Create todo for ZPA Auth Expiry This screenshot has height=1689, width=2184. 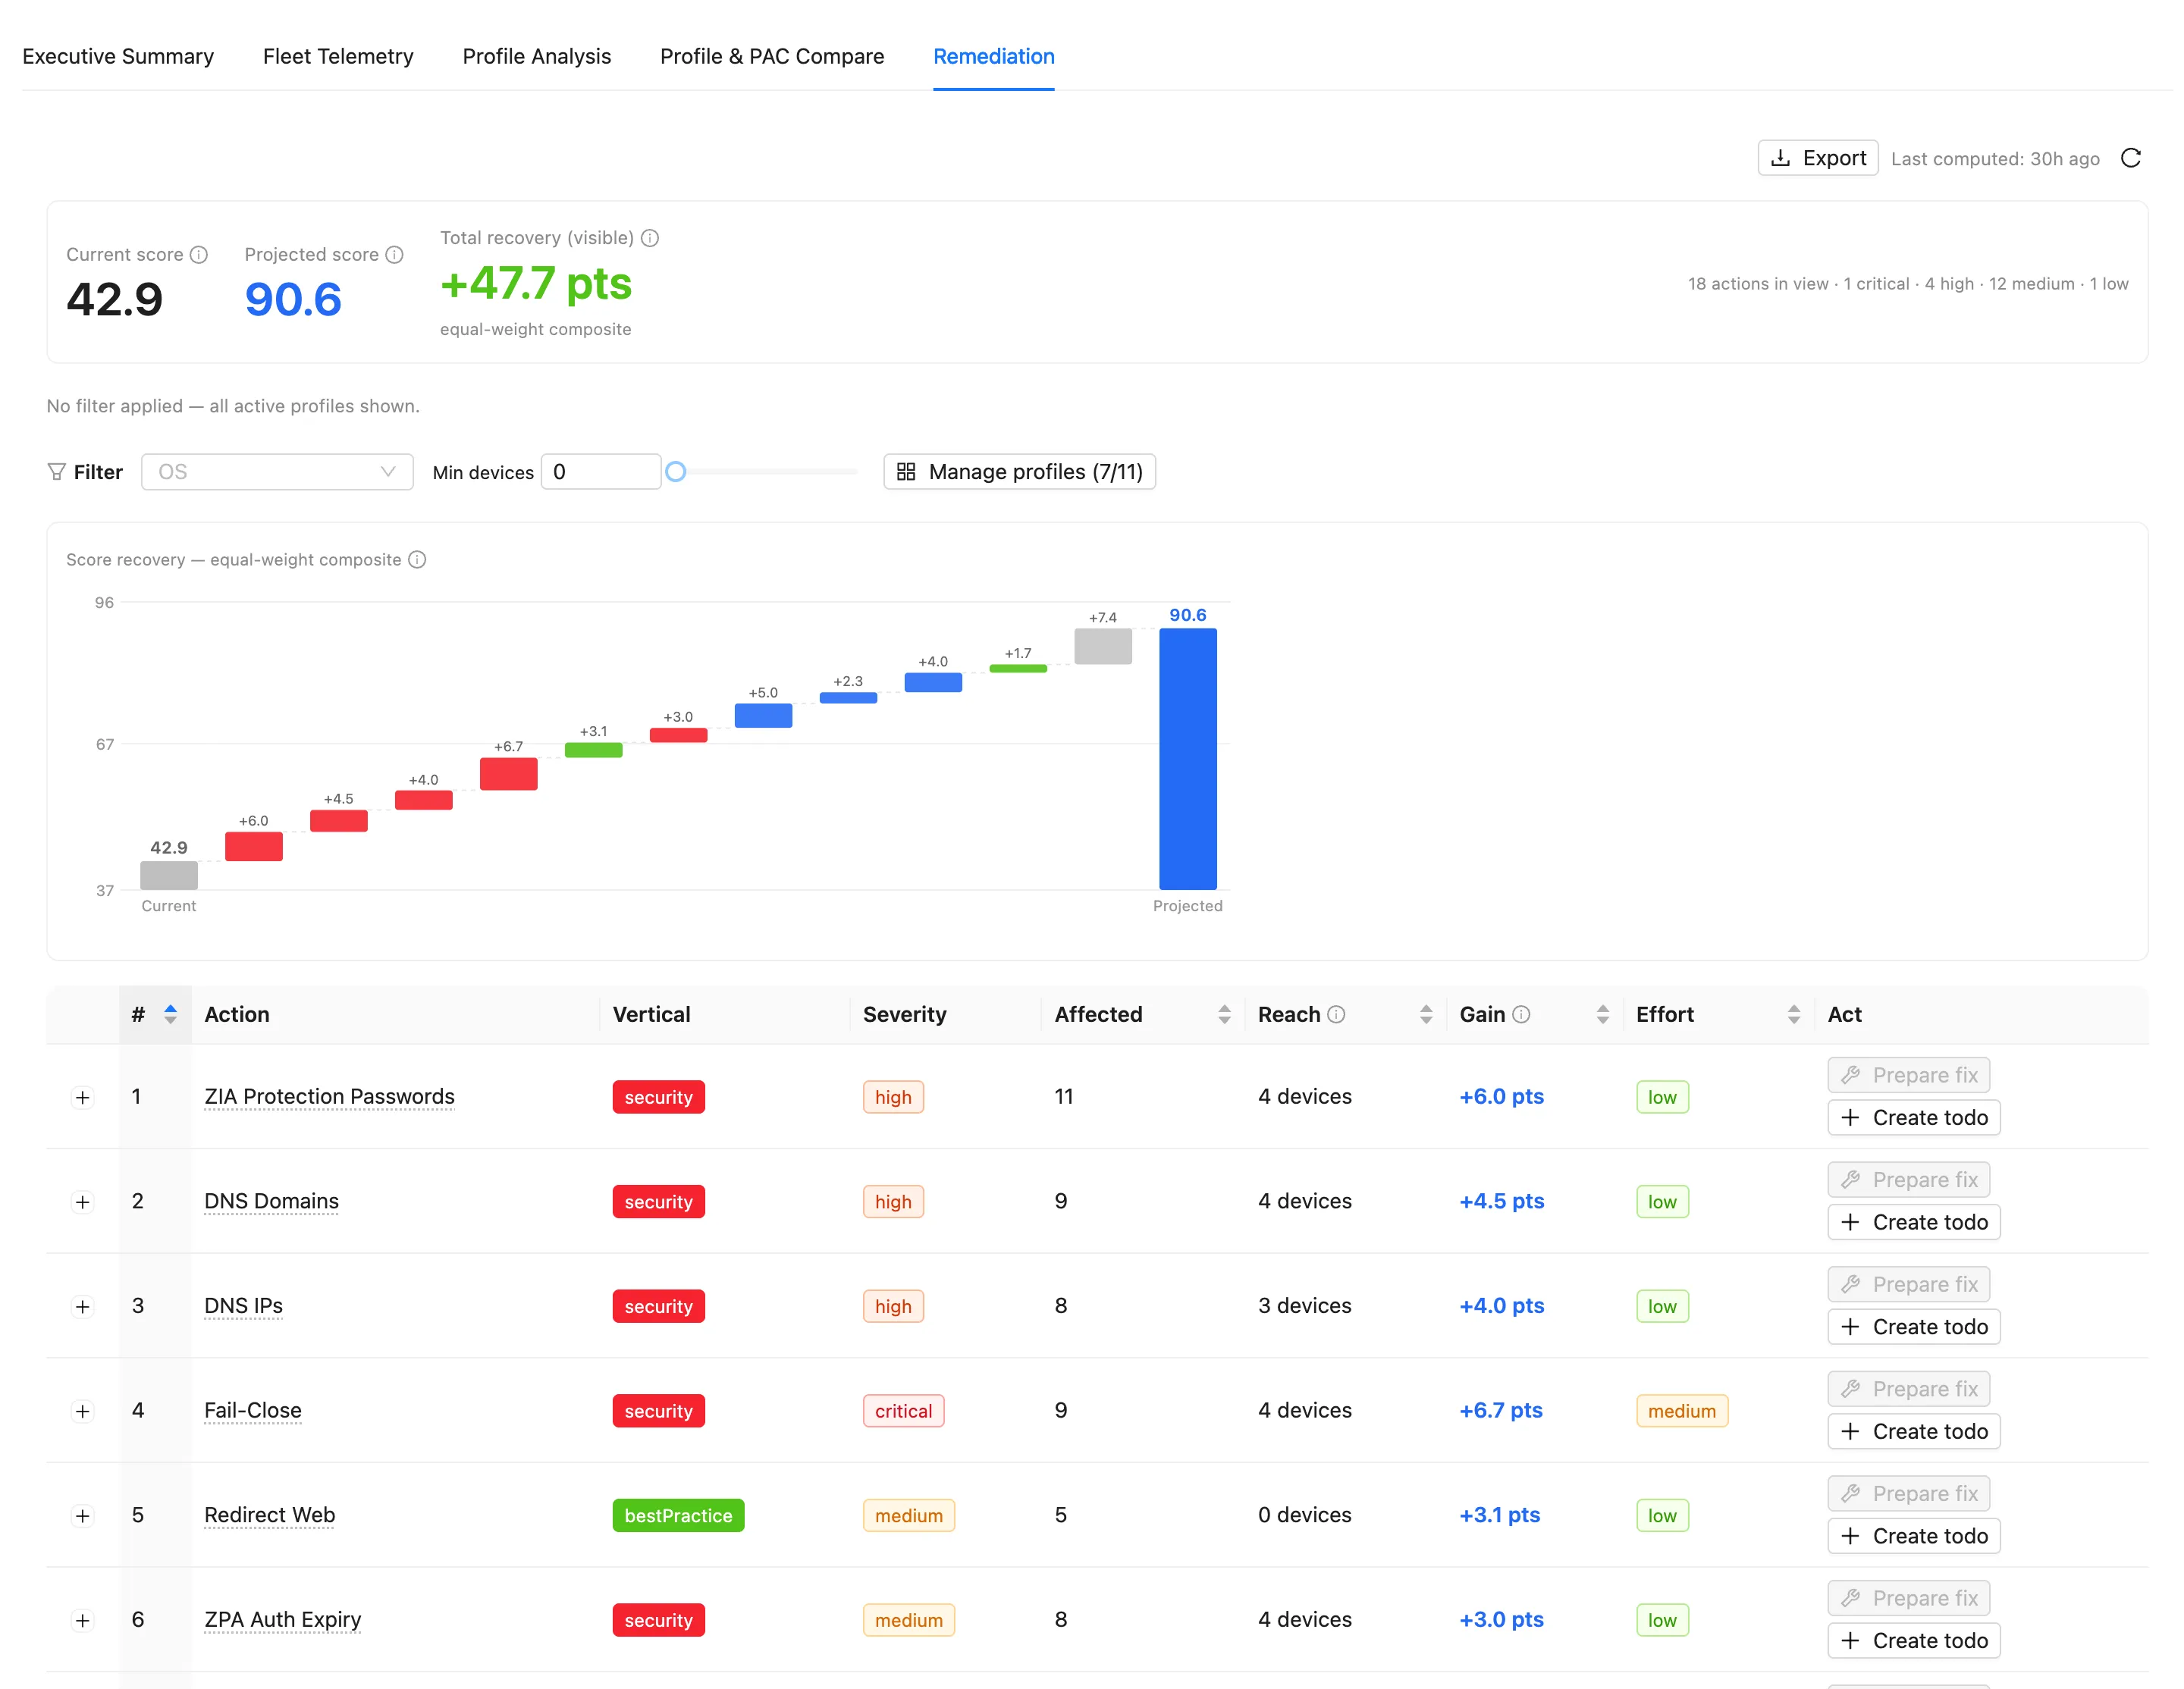coord(1914,1640)
